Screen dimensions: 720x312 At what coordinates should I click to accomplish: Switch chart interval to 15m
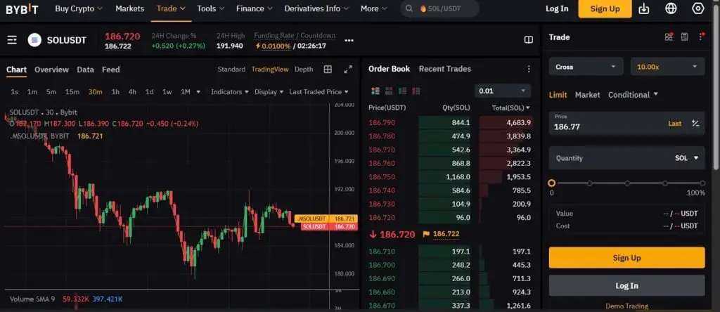tap(72, 92)
